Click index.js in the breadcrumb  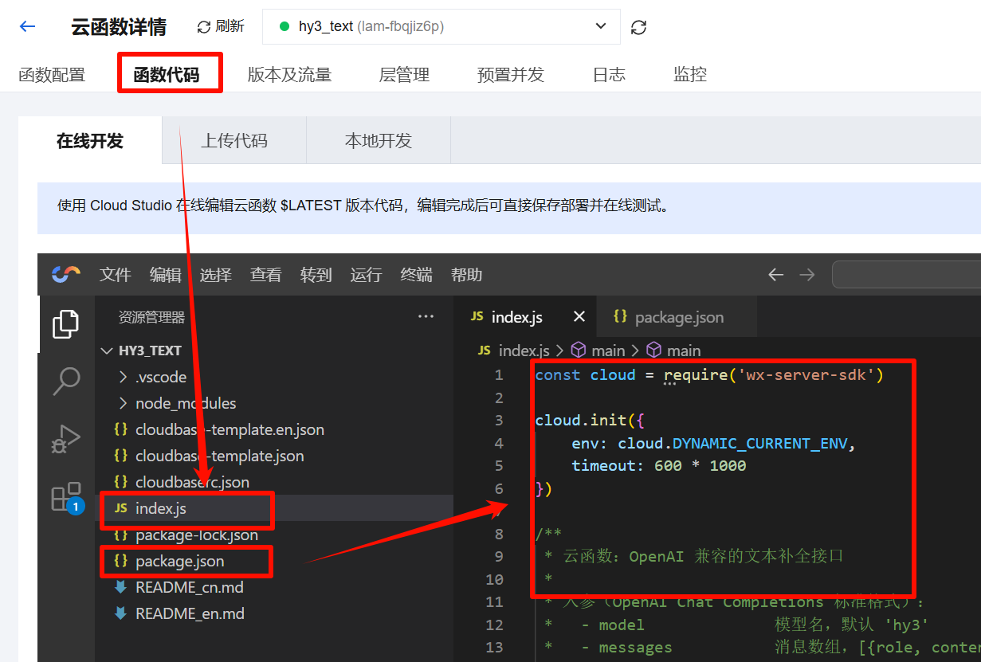tap(524, 351)
